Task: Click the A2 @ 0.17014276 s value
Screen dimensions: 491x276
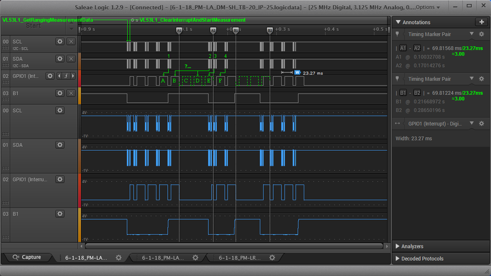Action: [420, 65]
